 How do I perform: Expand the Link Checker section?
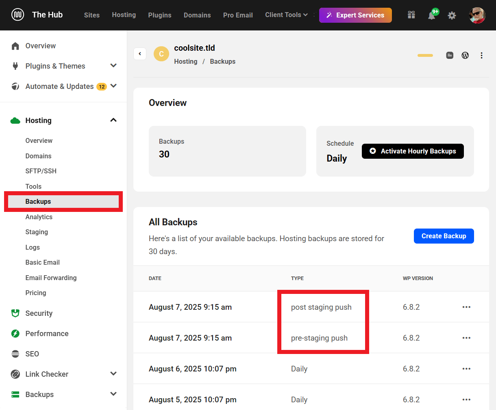pos(113,373)
